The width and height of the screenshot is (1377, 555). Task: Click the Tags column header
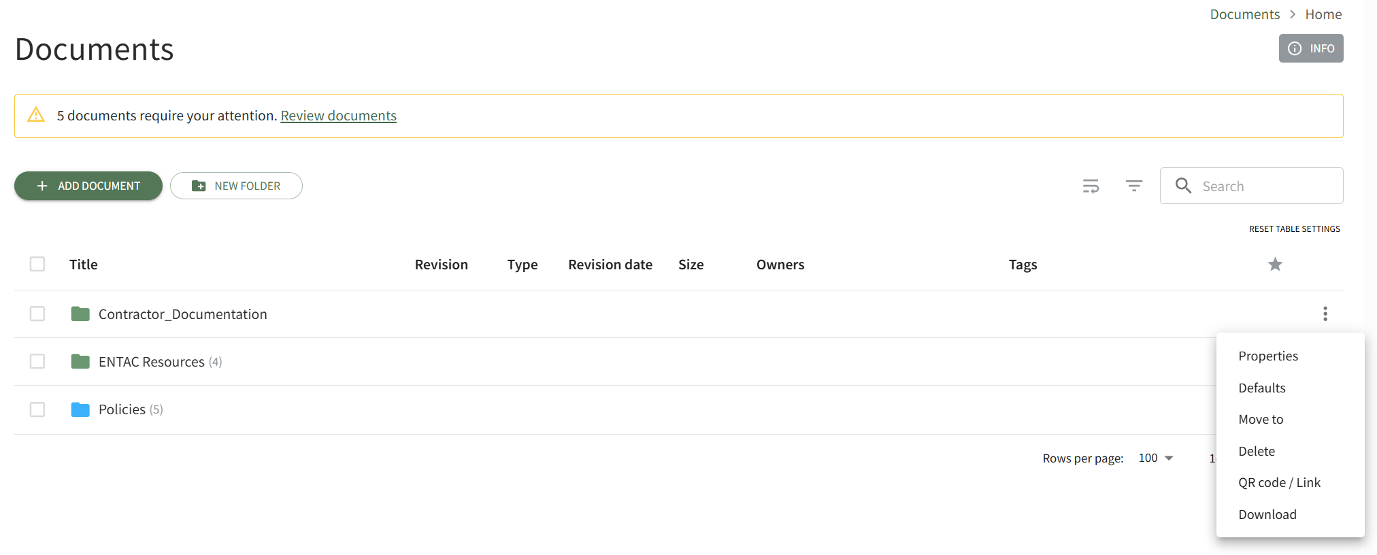1023,265
